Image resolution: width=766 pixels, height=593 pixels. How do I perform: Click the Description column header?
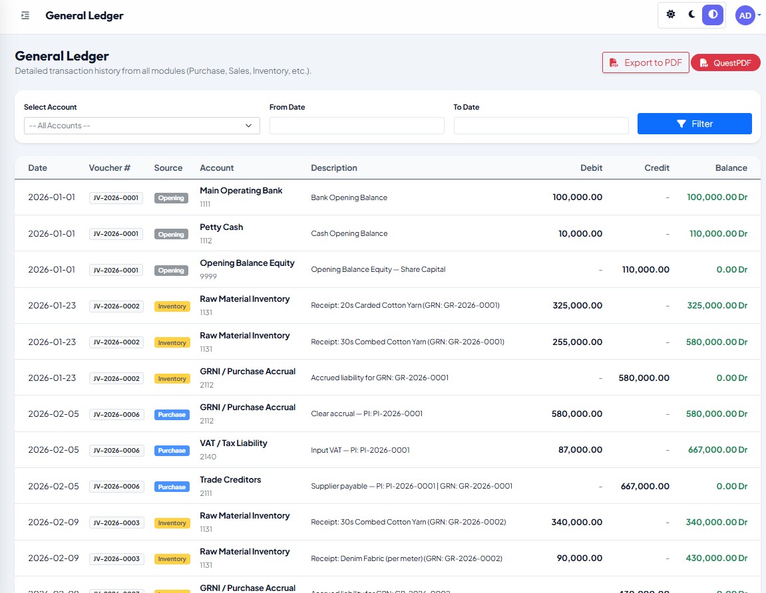click(x=333, y=168)
